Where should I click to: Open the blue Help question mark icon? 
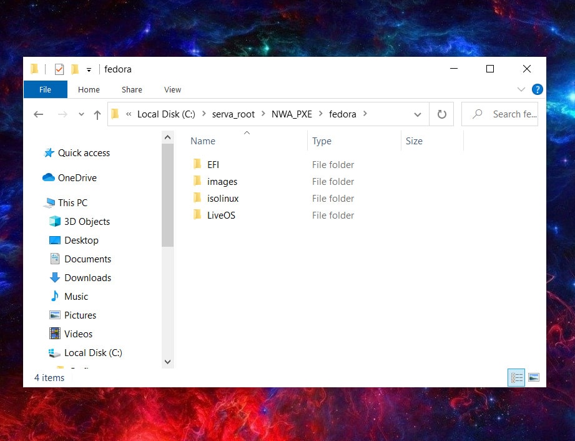538,89
